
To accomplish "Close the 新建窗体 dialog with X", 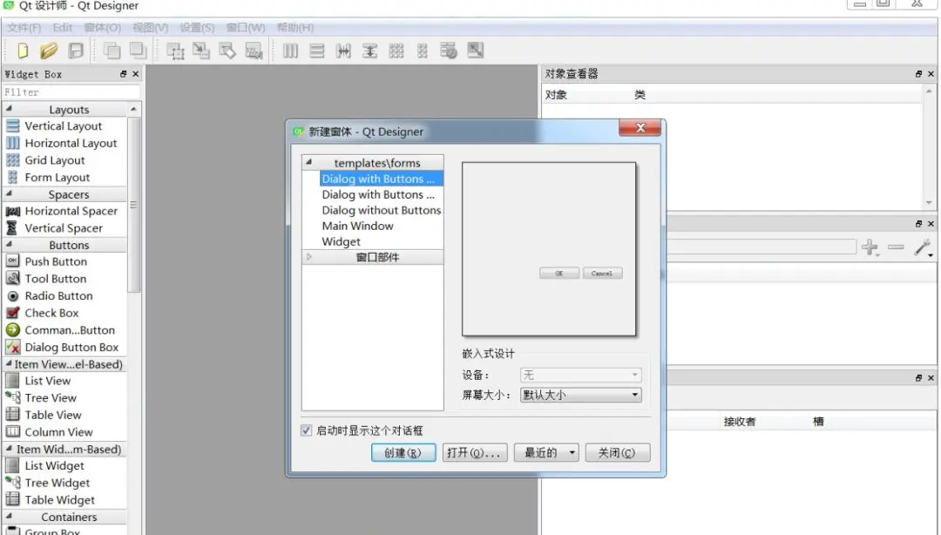I will [640, 128].
